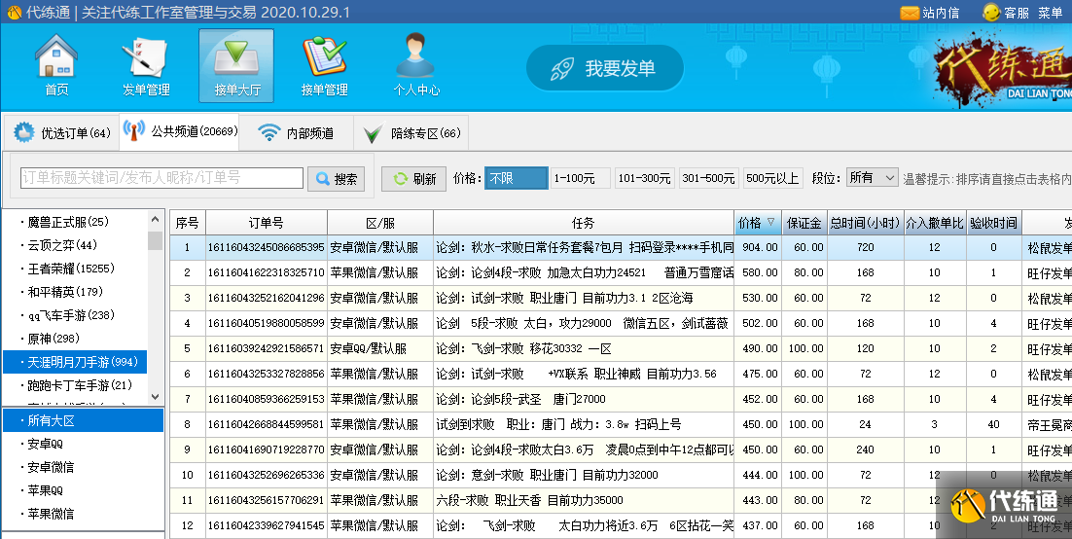Open the 首页 home icon
Screen dimensions: 1072x539
[56, 64]
